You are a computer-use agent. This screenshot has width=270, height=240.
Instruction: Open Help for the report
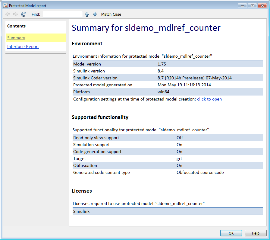coord(256,233)
